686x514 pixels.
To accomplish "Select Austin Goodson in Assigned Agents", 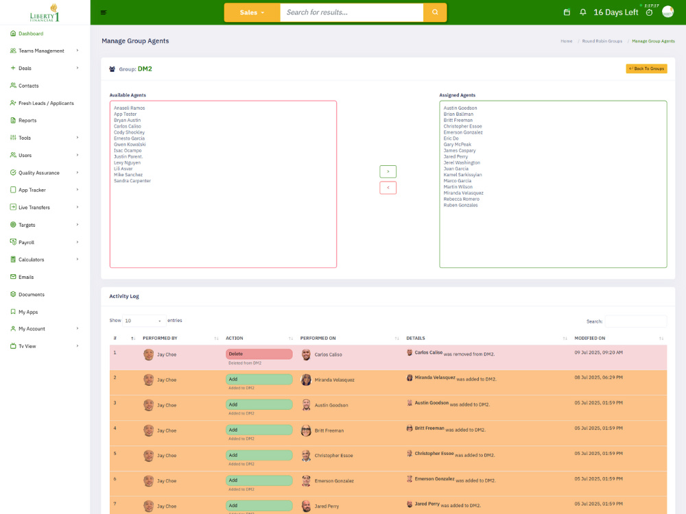I will coord(460,108).
